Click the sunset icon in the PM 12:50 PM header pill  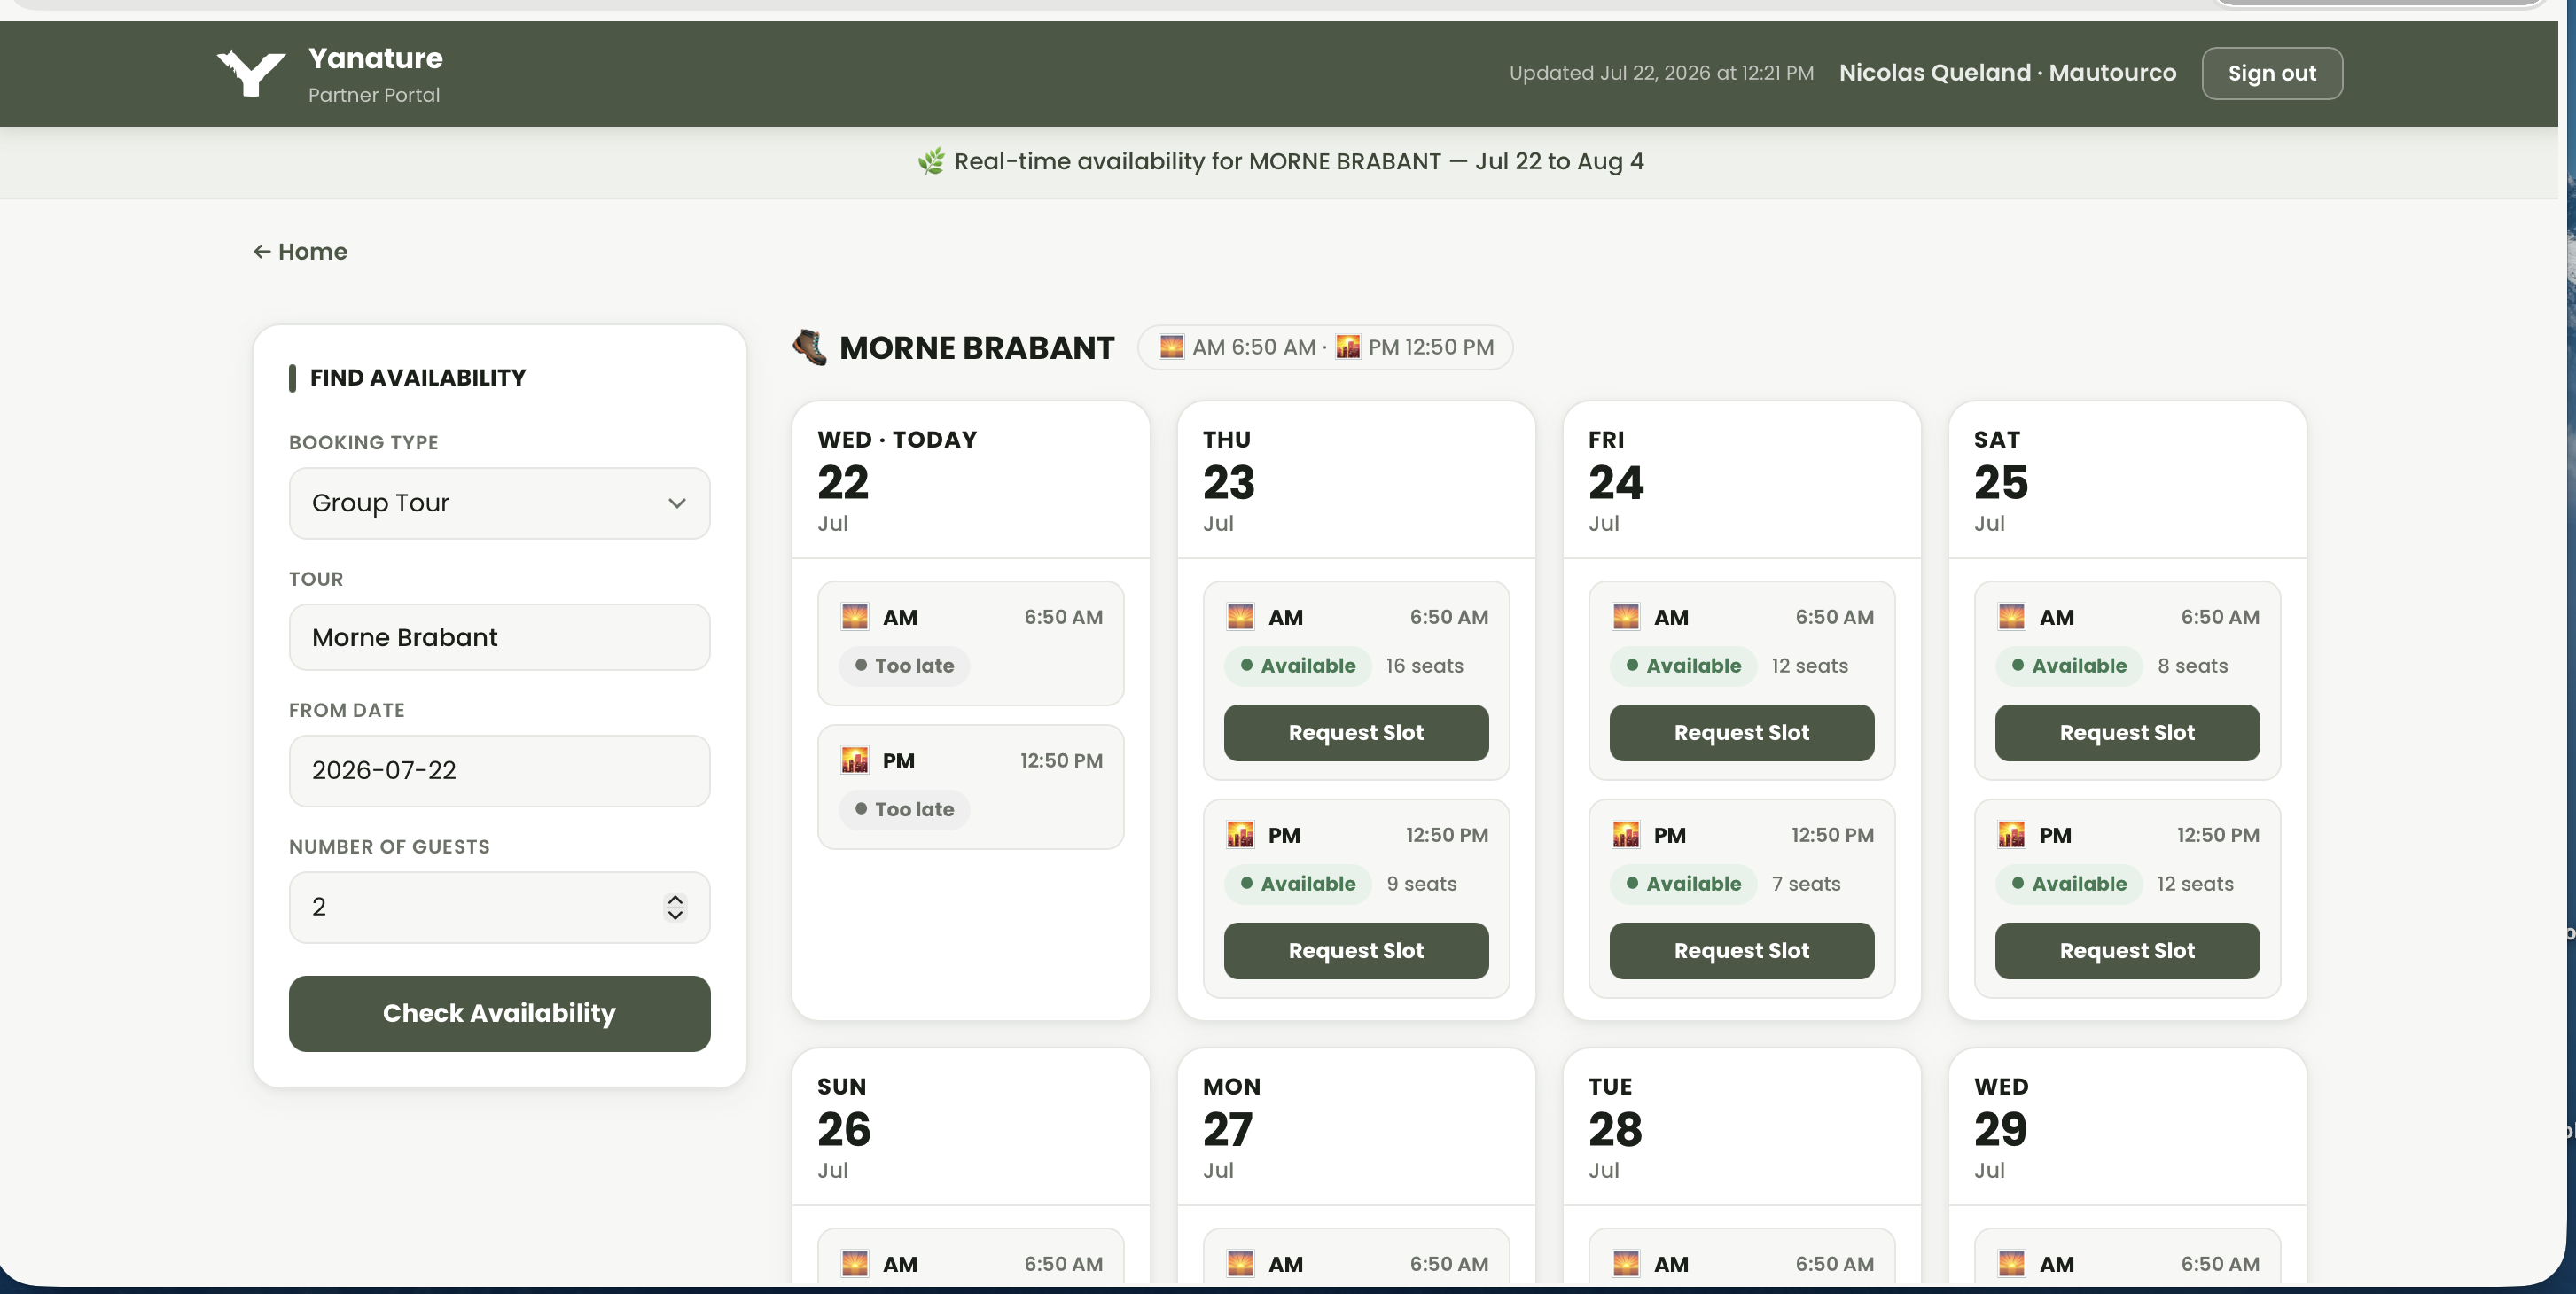tap(1347, 347)
